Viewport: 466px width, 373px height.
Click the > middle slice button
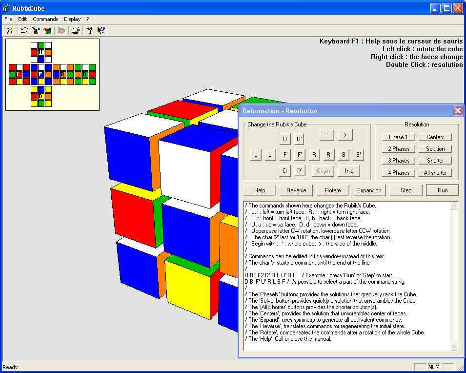tap(345, 135)
